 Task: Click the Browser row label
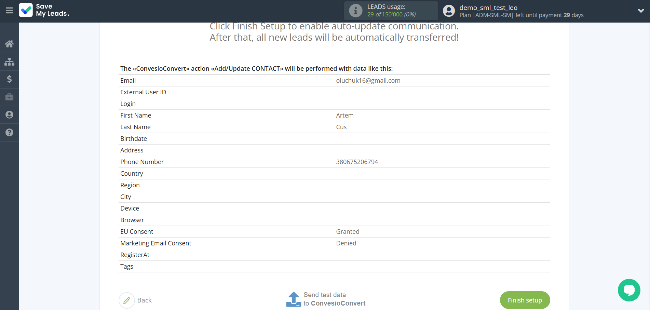132,220
